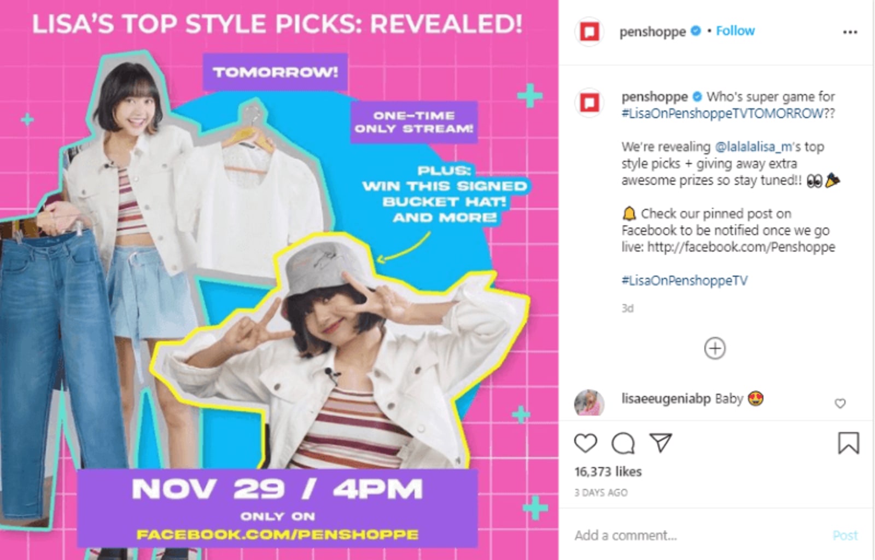Load more comments with the plus circle
The image size is (875, 560).
(715, 348)
